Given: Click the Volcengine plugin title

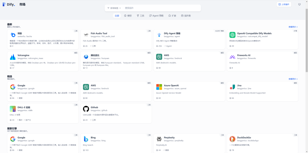Looking at the screenshot, I should pos(23,55).
